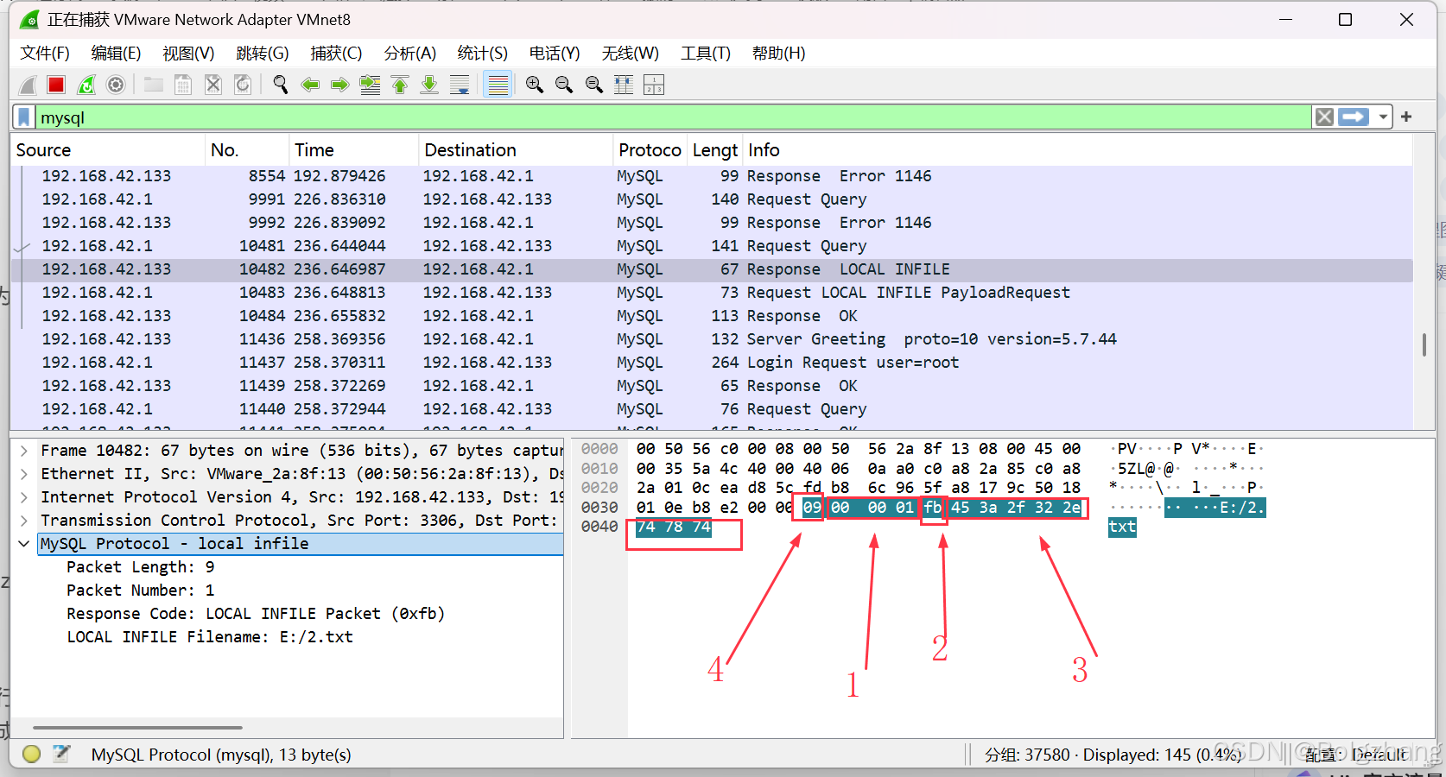Screen dimensions: 1446x777
Task: Select packet 10483 LOCAL INFILE PayloadRequest row
Action: coord(712,293)
